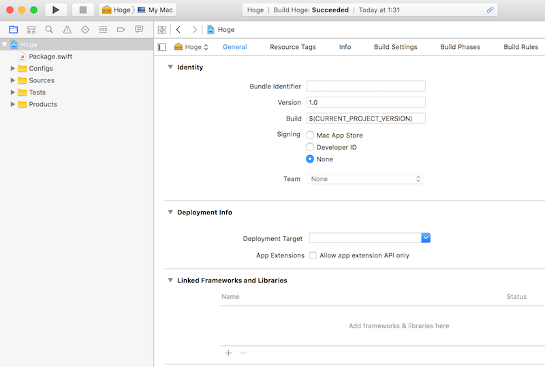The width and height of the screenshot is (545, 367).
Task: Expand the Sources folder
Action: [x=13, y=80]
